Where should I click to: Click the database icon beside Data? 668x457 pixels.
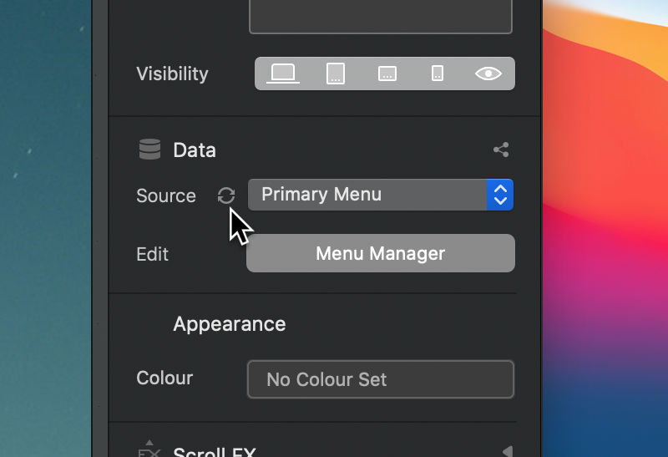click(150, 150)
